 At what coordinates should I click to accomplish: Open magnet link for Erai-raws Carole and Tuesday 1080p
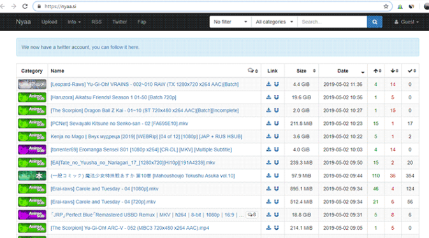[277, 188]
